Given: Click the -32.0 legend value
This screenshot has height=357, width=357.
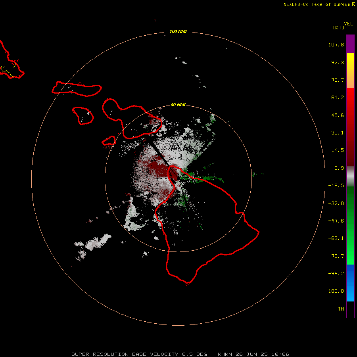Looking at the screenshot, I should click(336, 203).
